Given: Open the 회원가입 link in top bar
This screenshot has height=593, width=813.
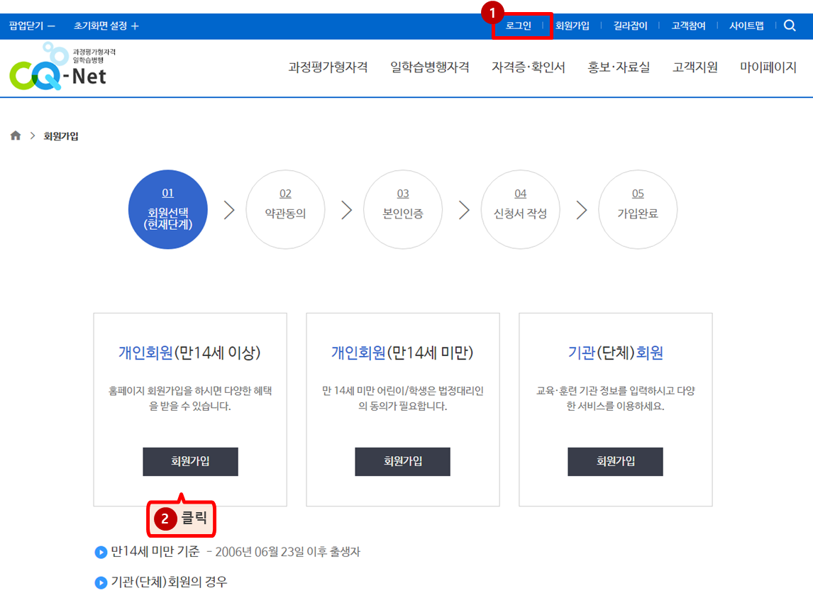Looking at the screenshot, I should [573, 26].
